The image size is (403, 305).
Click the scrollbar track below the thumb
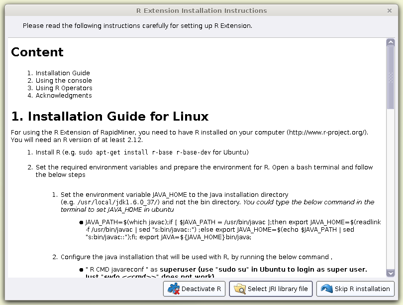(391, 189)
